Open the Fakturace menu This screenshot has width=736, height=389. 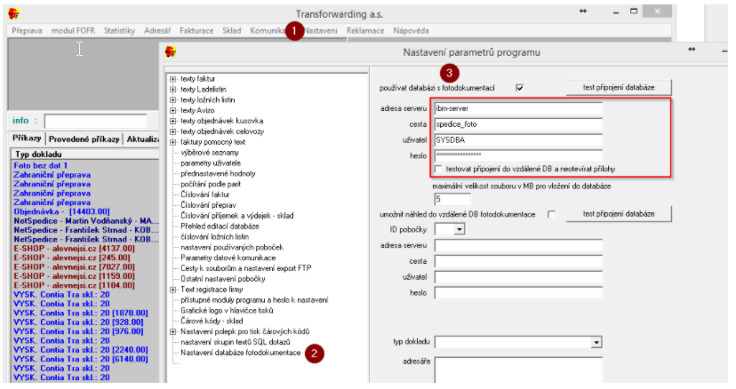195,31
